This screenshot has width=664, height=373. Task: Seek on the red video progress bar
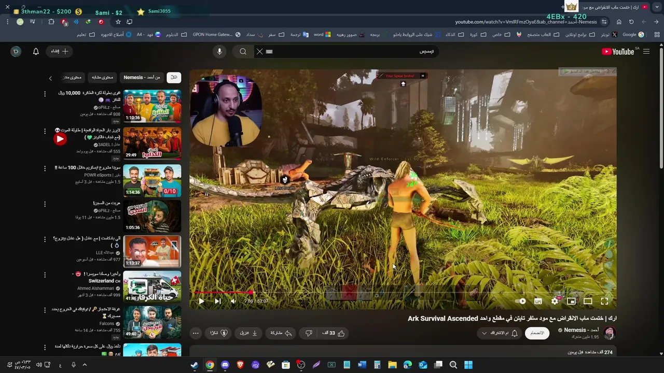[403, 292]
